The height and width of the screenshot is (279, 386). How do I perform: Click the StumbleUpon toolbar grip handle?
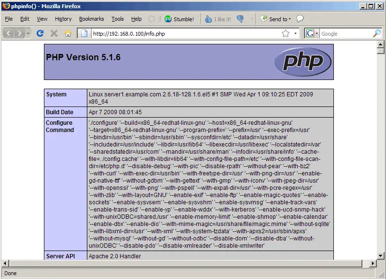click(x=160, y=19)
